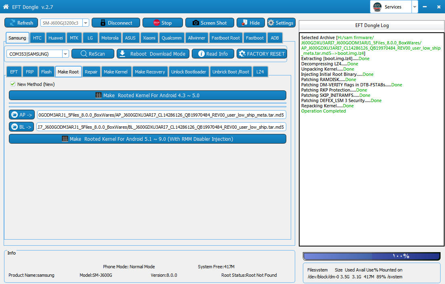
Task: Click the red Stop sign icon
Action: (156, 23)
